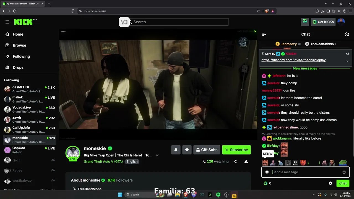354x199 pixels.
Task: Share the stream
Action: point(235,161)
